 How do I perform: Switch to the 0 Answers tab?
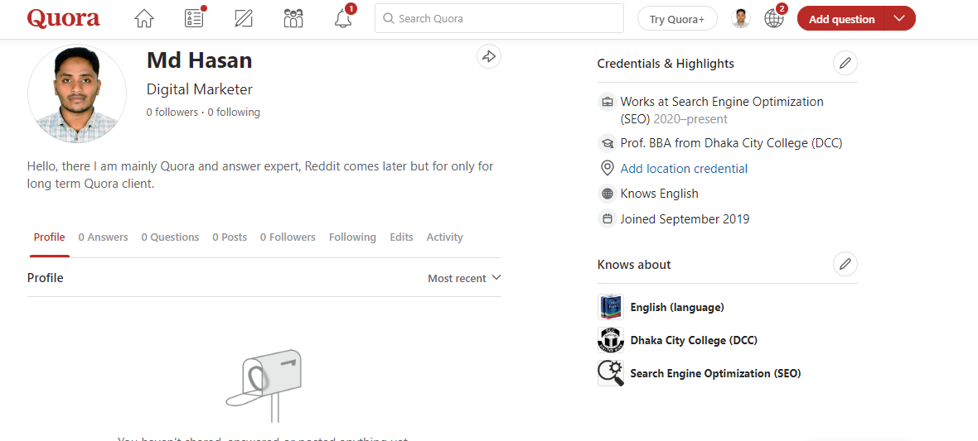(x=103, y=237)
